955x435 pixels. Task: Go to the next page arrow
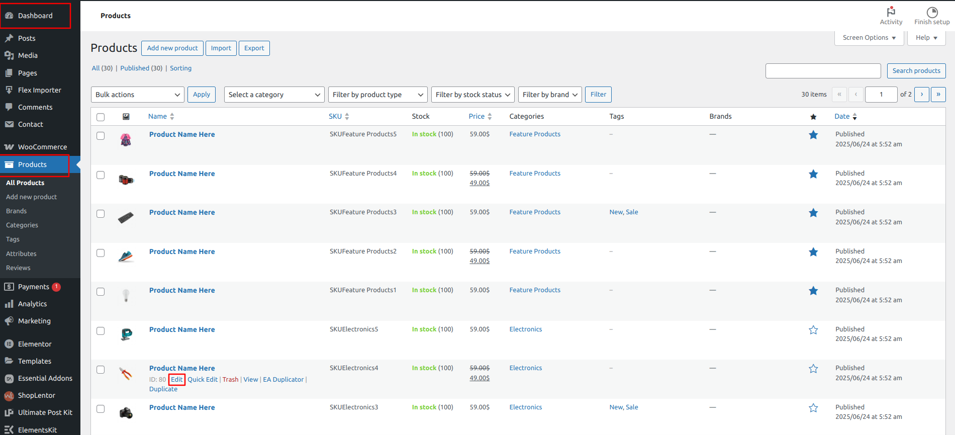922,95
